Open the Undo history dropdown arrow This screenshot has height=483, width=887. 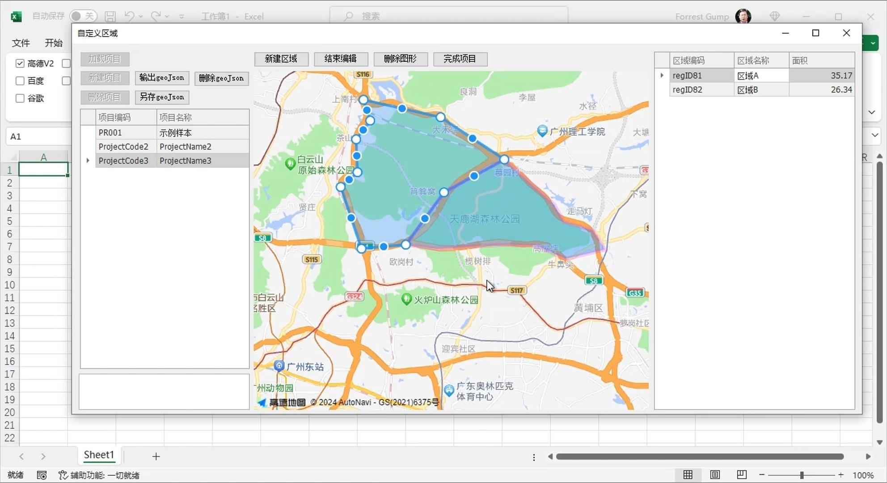(140, 17)
